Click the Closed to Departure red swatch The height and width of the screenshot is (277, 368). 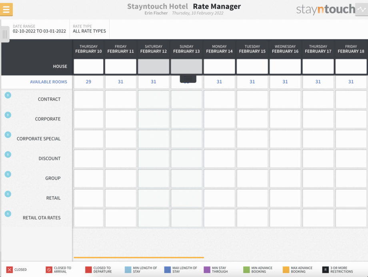[x=88, y=270]
